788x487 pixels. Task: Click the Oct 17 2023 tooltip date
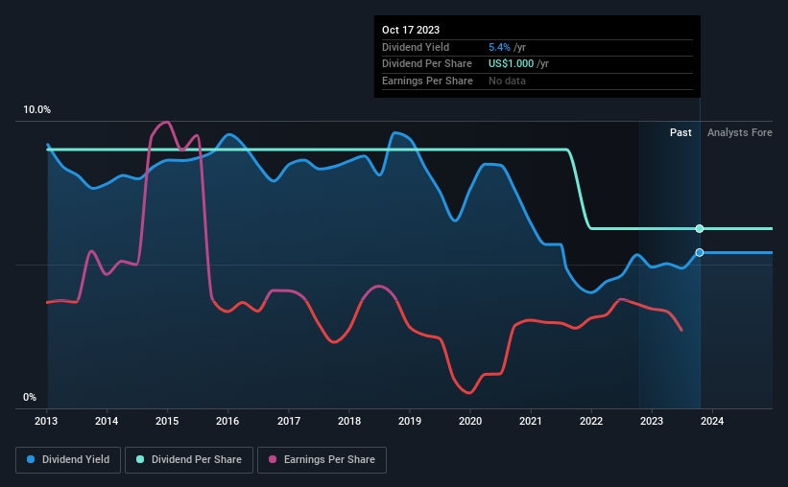point(411,30)
